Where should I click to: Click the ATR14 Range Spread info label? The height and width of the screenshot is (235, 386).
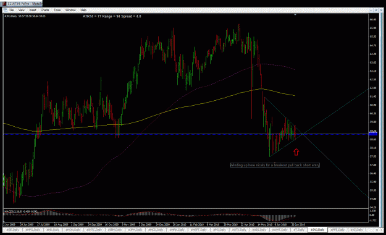(112, 16)
